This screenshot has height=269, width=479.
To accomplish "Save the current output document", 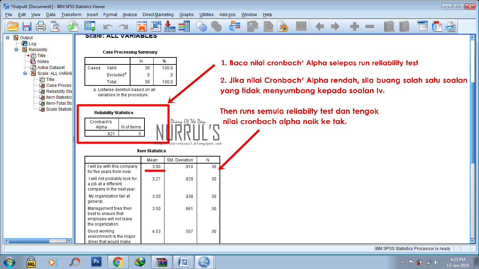I will pos(27,26).
